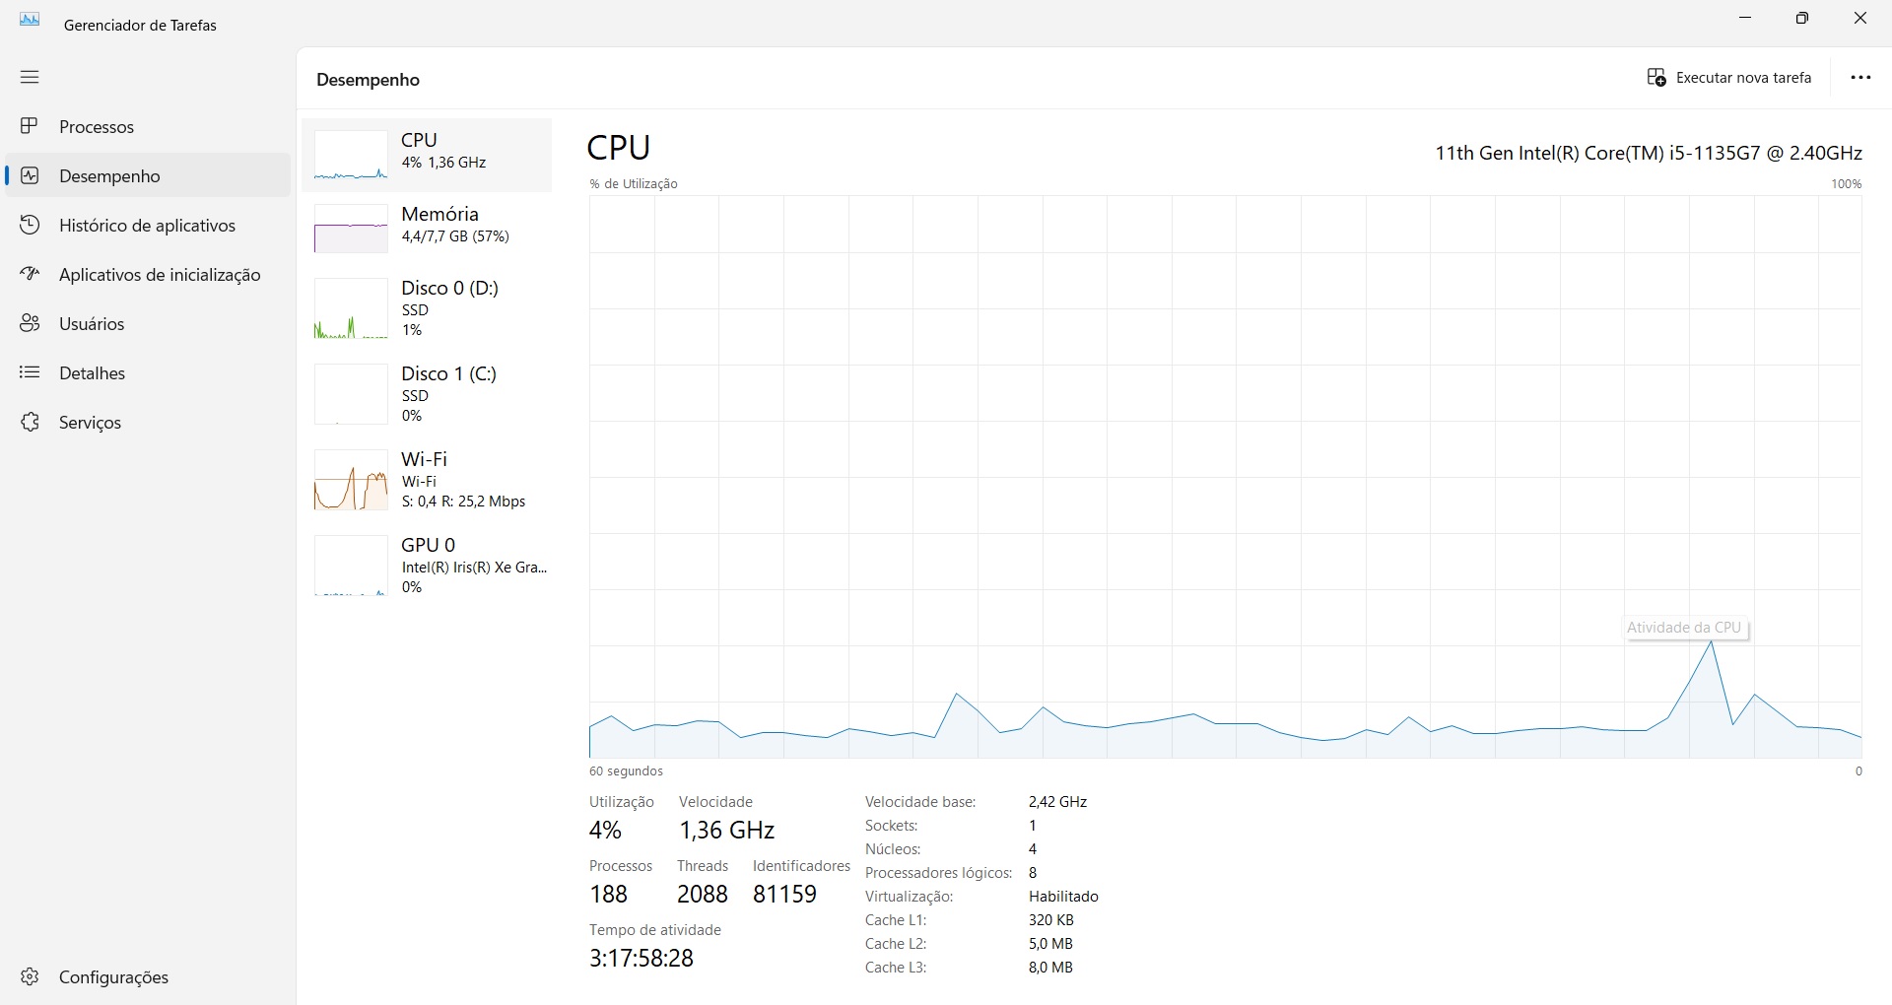Select the GPU 0 performance entry
This screenshot has height=1005, width=1892.
[427, 565]
